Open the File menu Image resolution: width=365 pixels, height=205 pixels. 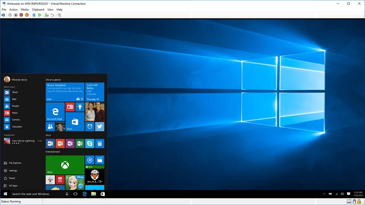(x=4, y=9)
